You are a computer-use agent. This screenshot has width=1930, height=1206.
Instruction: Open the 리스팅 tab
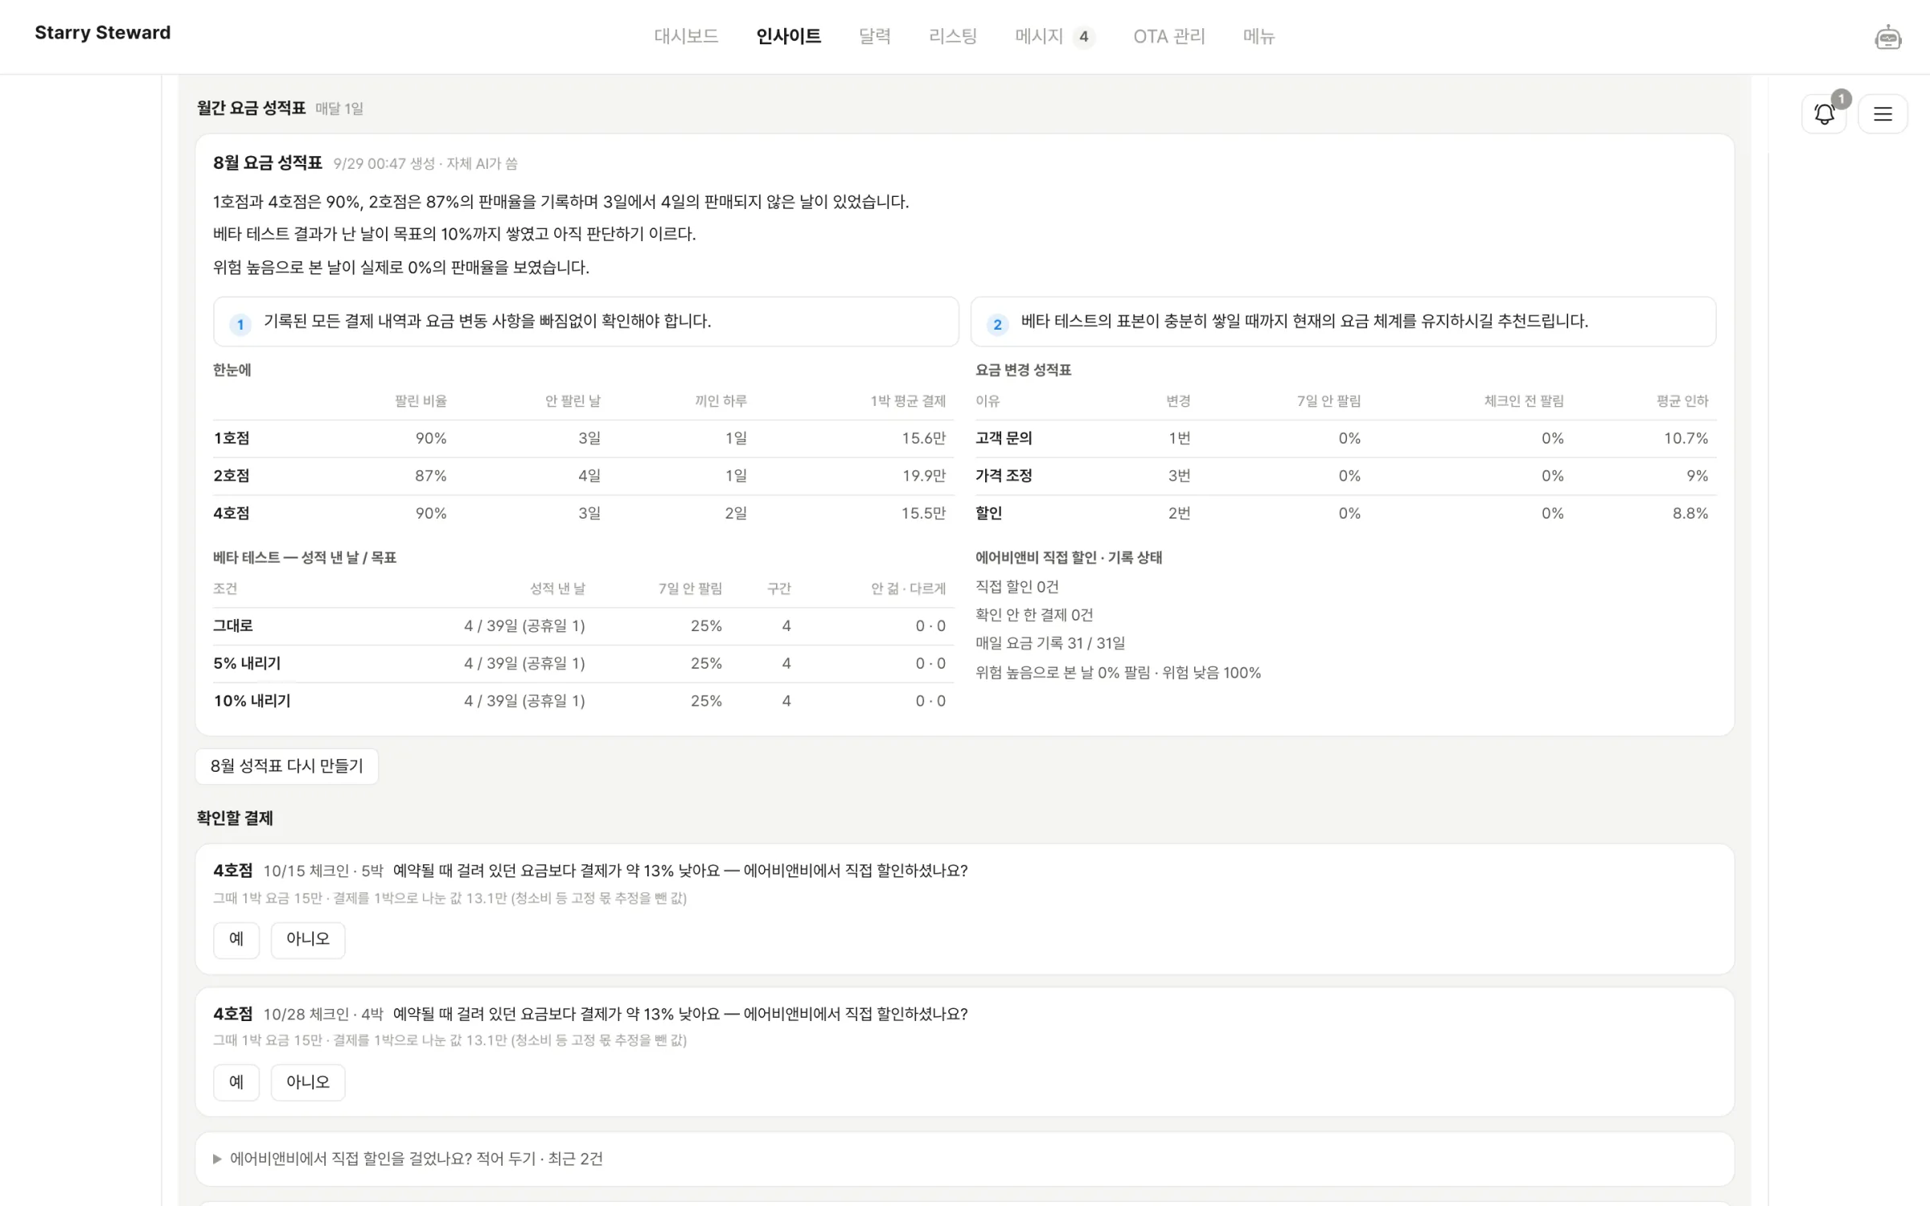point(952,36)
